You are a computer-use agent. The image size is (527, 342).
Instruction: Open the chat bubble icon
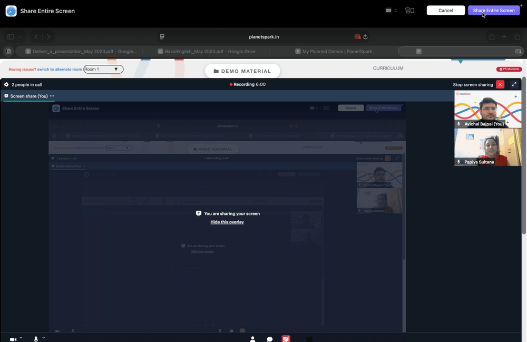pyautogui.click(x=269, y=339)
